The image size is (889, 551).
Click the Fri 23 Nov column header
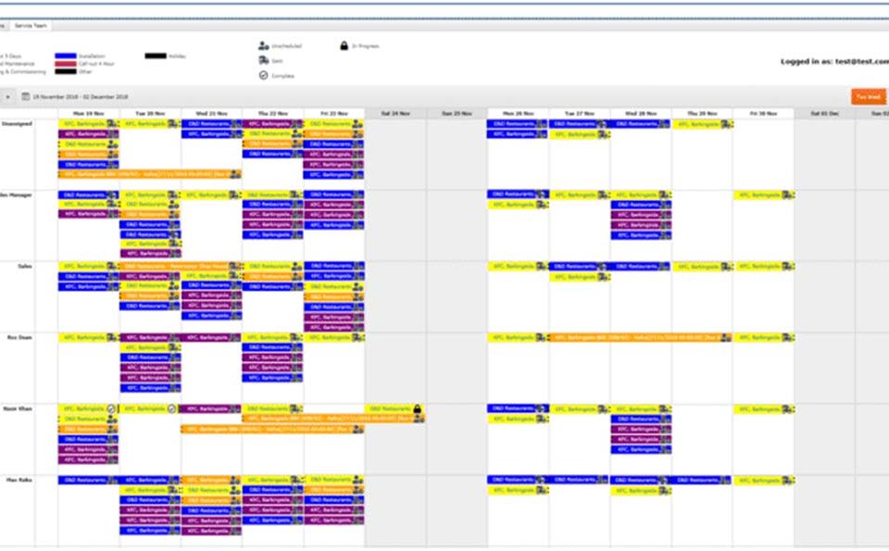[334, 114]
